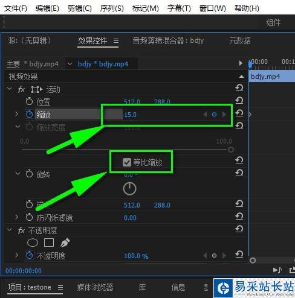Select the 效果控件 tab
This screenshot has height=298, width=295.
(92, 40)
